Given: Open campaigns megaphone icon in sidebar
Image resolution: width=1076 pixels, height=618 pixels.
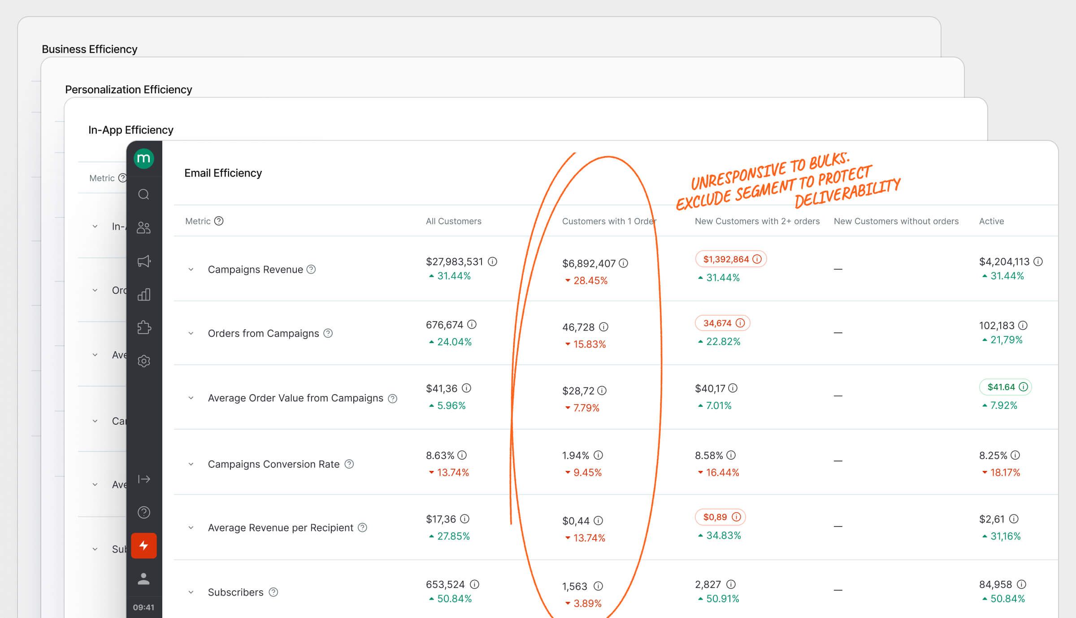Looking at the screenshot, I should [x=143, y=261].
